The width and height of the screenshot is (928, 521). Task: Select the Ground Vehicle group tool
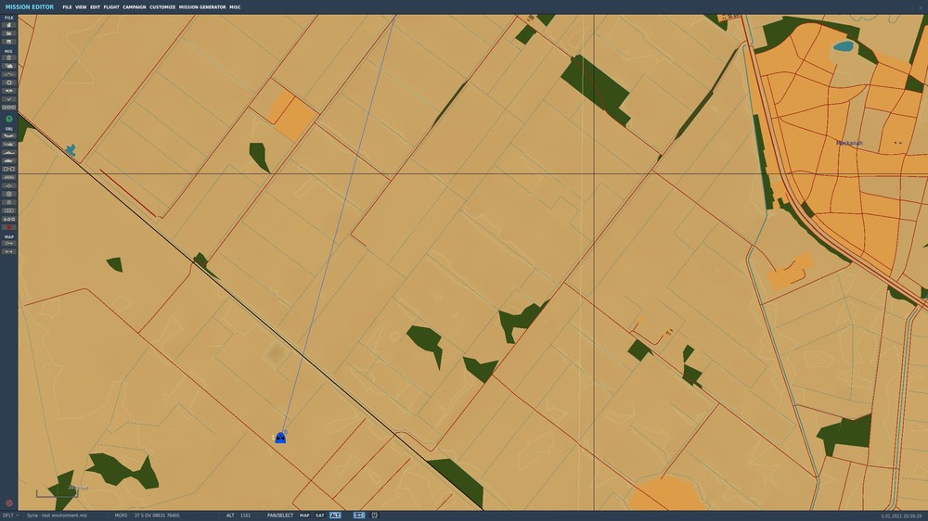pos(9,160)
